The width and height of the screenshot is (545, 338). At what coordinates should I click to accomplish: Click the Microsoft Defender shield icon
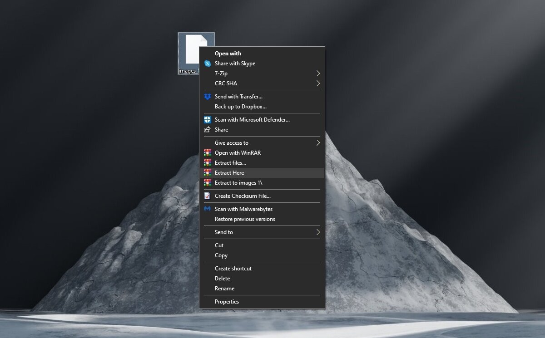pos(208,119)
